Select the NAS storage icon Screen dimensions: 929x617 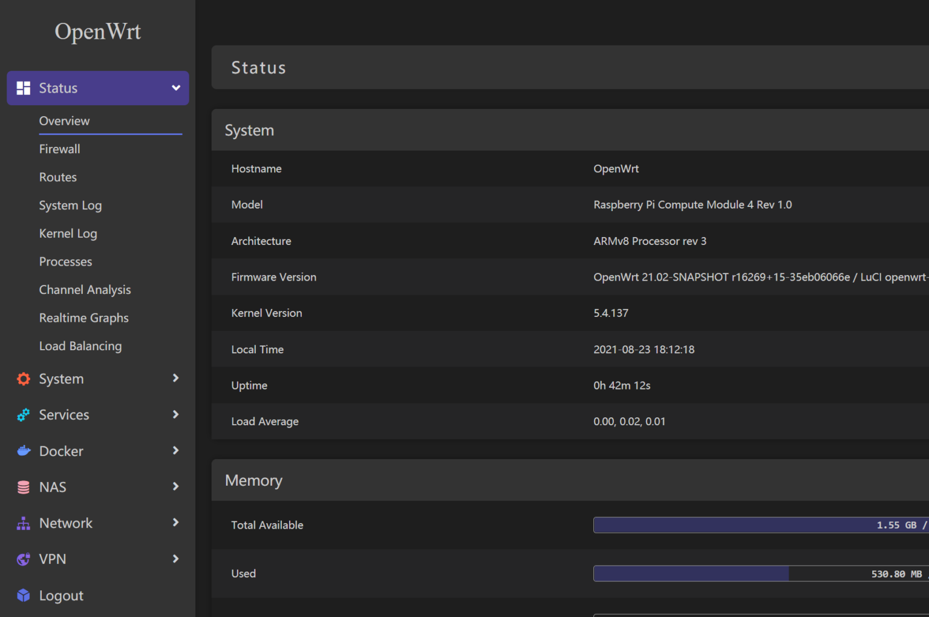(x=23, y=487)
